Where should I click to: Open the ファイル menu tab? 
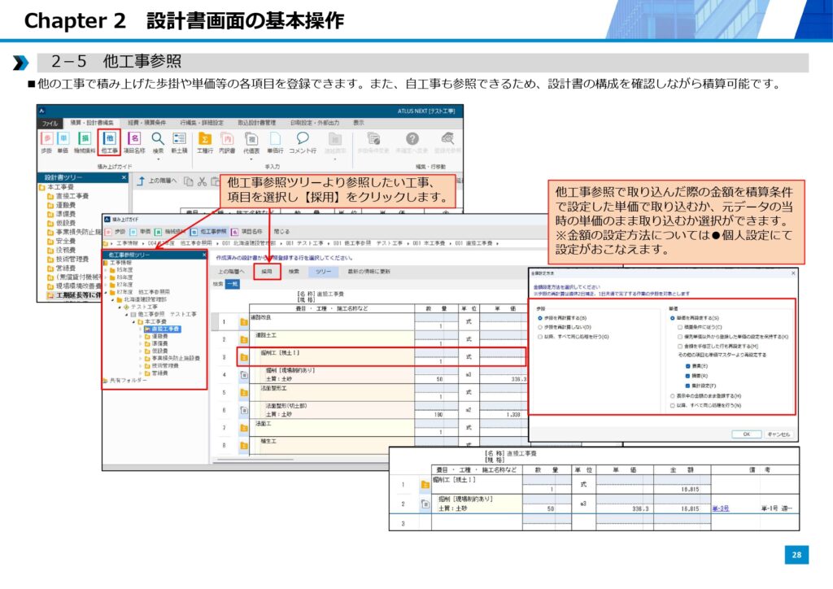pos(49,122)
